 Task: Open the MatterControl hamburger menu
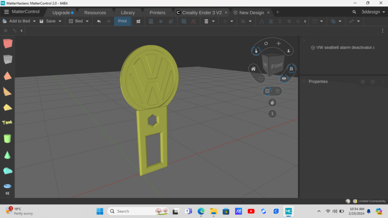[x=6, y=12]
